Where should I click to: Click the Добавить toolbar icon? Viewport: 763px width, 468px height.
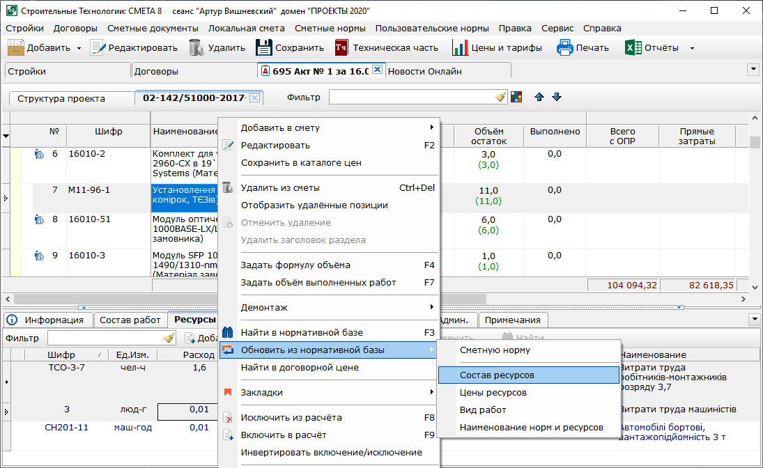click(x=17, y=48)
